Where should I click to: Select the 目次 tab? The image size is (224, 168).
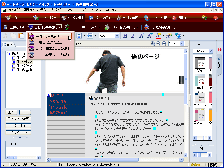[8, 44]
